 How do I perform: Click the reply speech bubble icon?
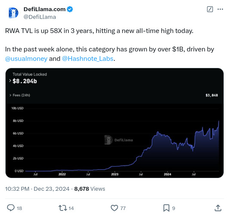tap(11, 208)
